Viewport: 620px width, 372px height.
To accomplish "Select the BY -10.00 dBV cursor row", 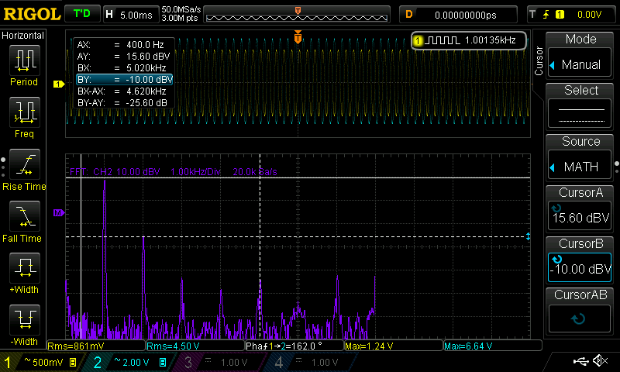I will [125, 80].
